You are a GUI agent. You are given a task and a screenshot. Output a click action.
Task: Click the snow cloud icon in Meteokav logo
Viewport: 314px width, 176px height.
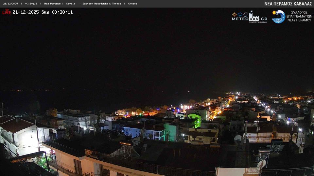[x=245, y=14]
